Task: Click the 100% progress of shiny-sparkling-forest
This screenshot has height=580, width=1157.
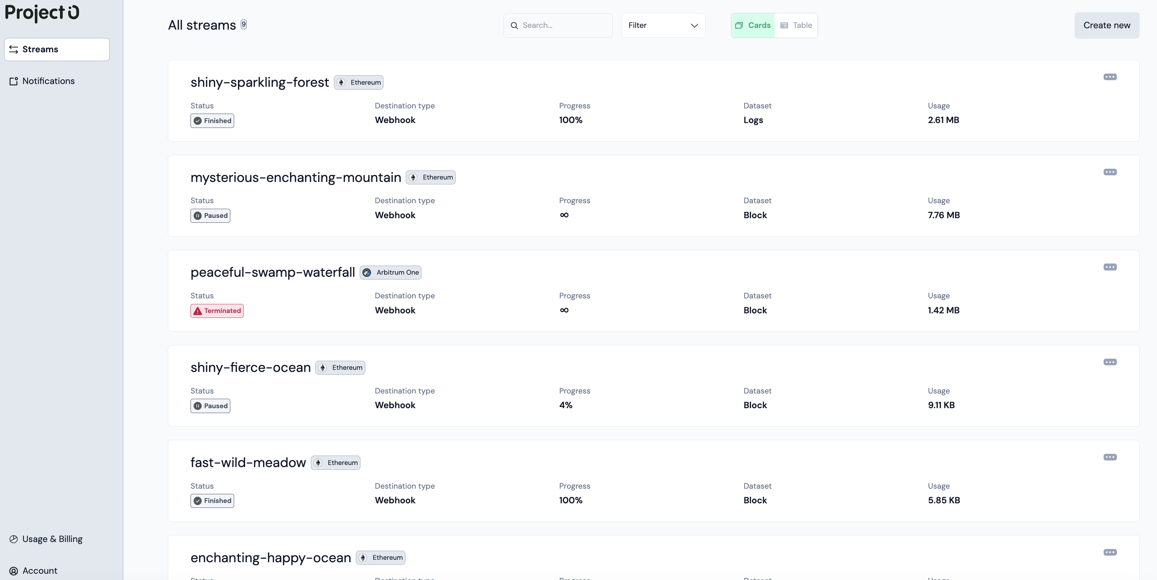Action: (x=570, y=120)
